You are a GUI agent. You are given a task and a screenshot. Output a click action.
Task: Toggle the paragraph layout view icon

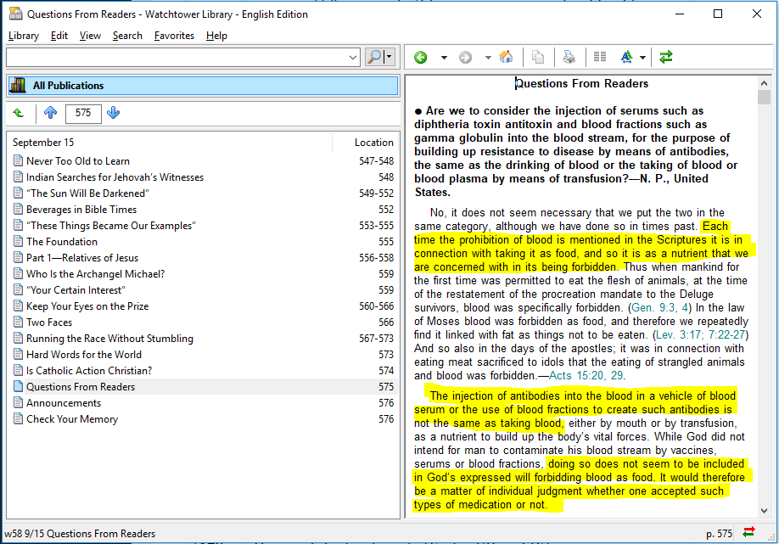[x=600, y=57]
